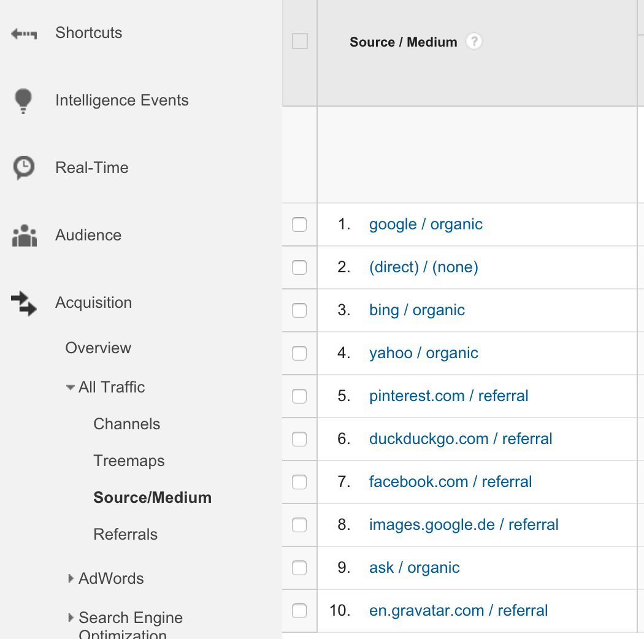The height and width of the screenshot is (639, 644).
Task: Check the duckduckgo.com / referral row checkbox
Action: point(299,439)
